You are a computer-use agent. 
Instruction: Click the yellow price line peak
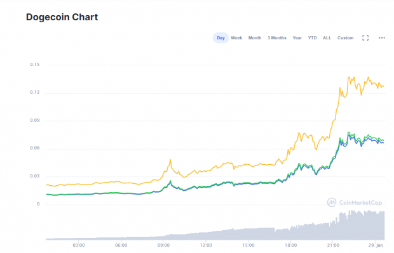pos(348,77)
